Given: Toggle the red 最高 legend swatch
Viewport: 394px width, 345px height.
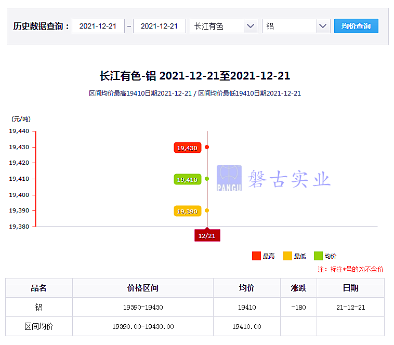Looking at the screenshot, I should point(256,256).
